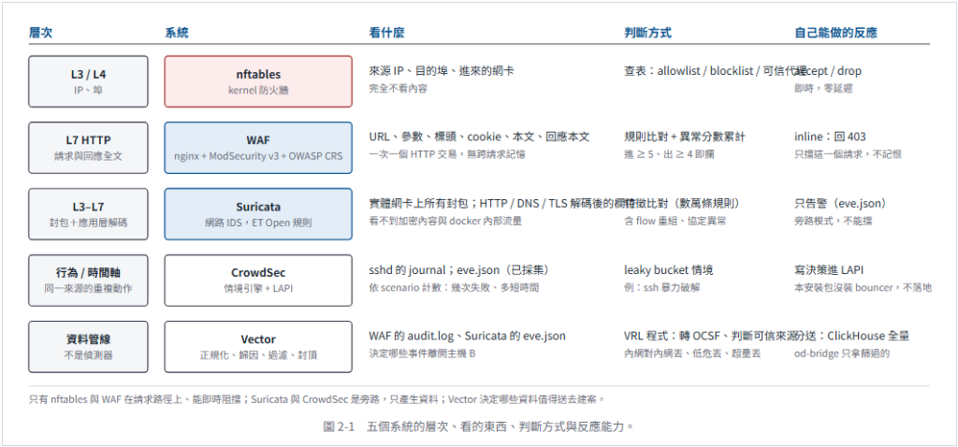The image size is (958, 447).
Task: Click text 即時，零延遲
Action: tap(823, 88)
